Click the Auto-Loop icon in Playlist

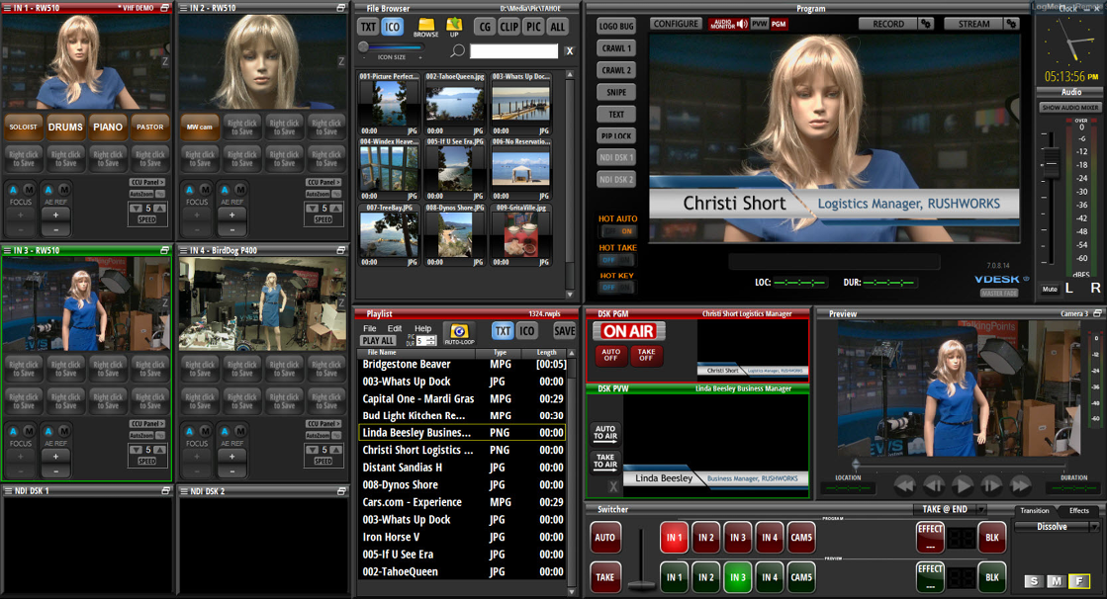pyautogui.click(x=459, y=332)
